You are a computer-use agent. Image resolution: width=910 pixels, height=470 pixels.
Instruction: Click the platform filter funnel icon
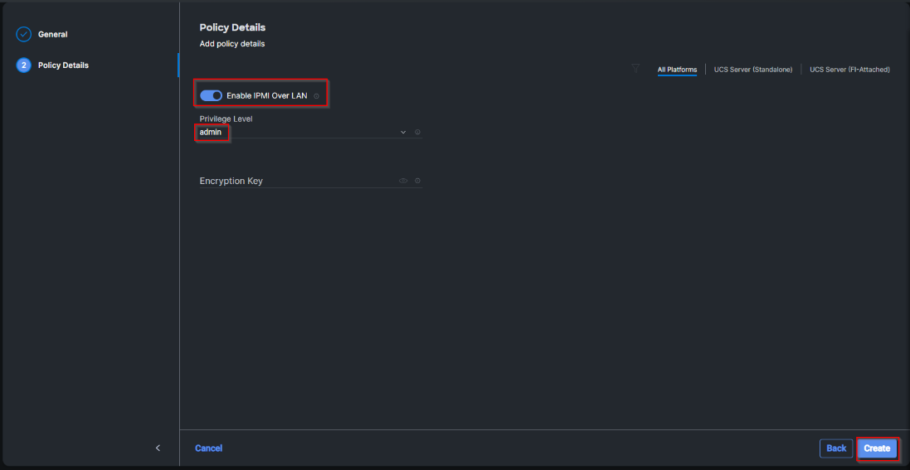click(635, 69)
